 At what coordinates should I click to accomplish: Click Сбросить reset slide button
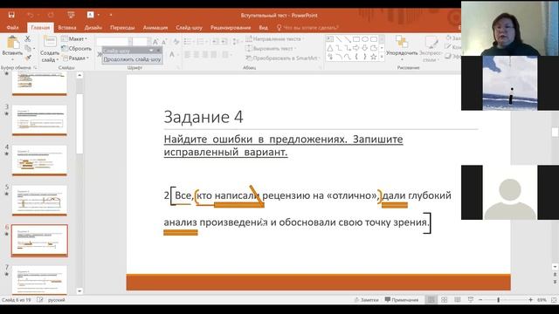pos(76,48)
